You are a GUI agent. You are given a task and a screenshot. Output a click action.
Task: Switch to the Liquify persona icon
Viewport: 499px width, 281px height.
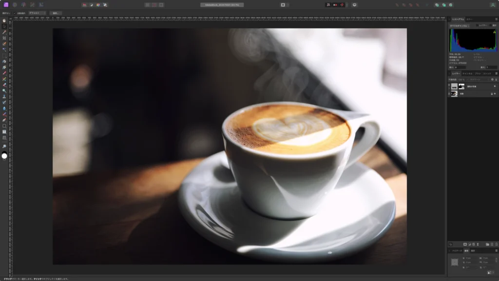[15, 5]
